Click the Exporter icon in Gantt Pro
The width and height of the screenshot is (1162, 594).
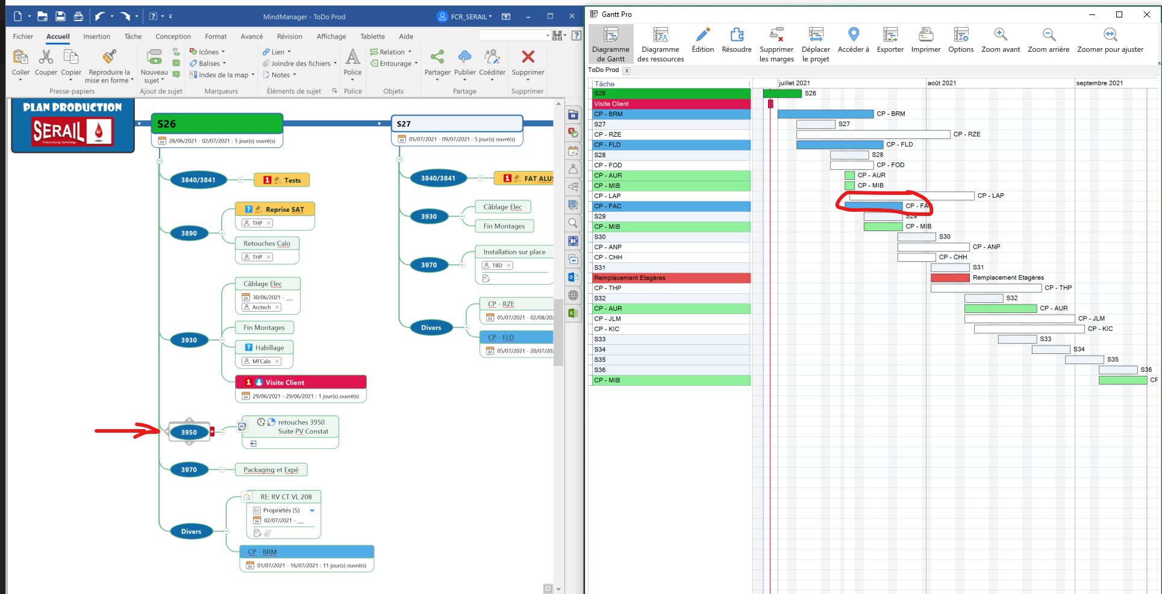click(890, 35)
